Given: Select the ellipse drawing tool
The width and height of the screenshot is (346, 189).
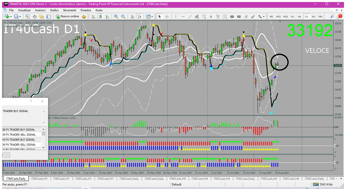Looking at the screenshot, I should pyautogui.click(x=232, y=17).
